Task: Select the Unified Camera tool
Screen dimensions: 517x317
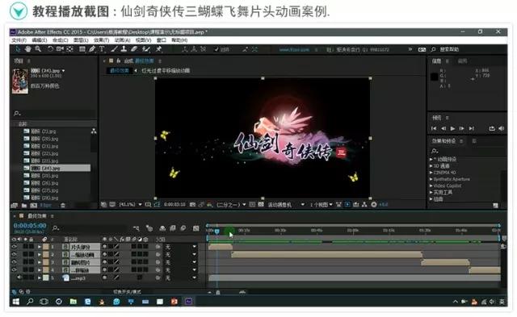Action: click(60, 49)
